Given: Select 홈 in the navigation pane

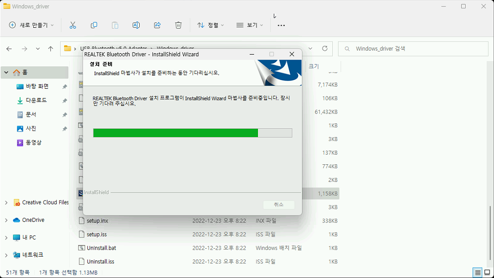Looking at the screenshot, I should [35, 72].
